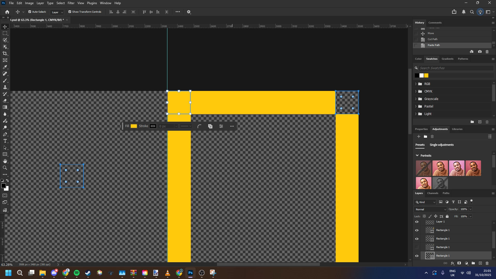This screenshot has height=279, width=496.
Task: Click the yellow Fill color swatch
Action: coord(134,126)
